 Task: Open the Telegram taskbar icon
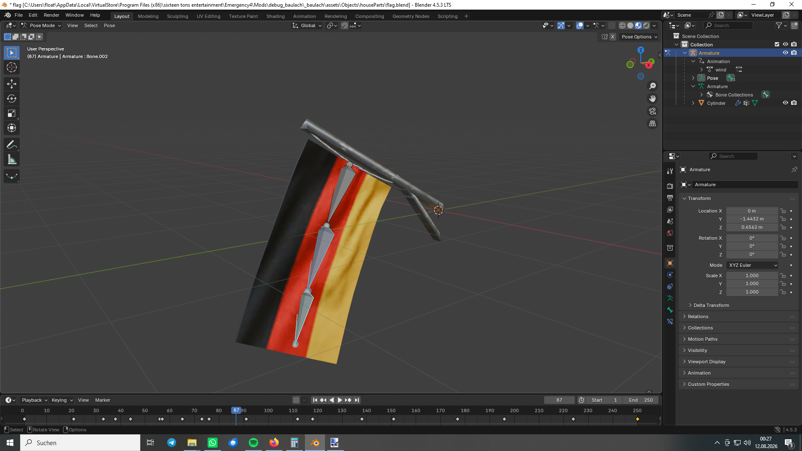[172, 443]
